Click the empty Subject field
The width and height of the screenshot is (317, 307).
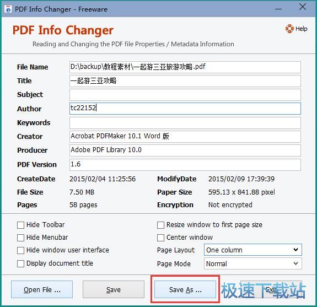185,95
